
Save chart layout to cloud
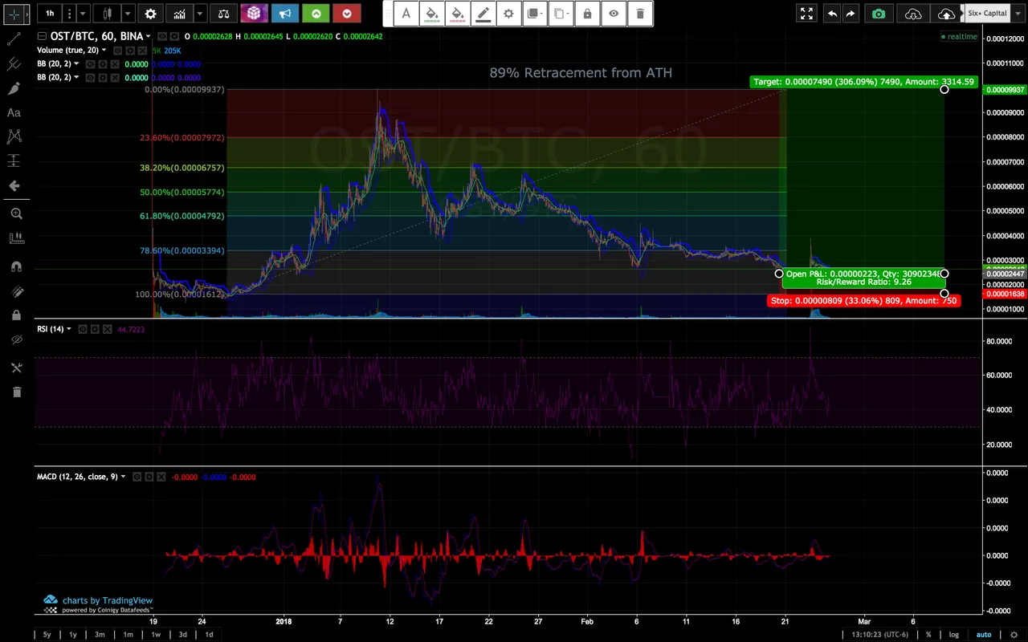(x=947, y=14)
